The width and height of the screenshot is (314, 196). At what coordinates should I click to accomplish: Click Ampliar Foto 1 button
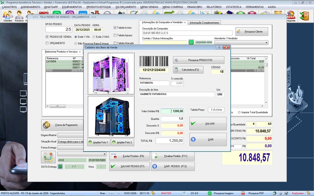tap(99, 142)
